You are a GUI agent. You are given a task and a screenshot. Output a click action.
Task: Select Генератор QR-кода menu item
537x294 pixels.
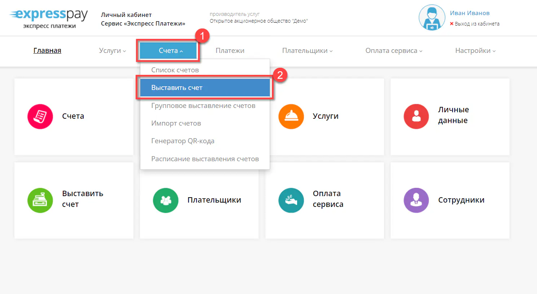pyautogui.click(x=182, y=141)
